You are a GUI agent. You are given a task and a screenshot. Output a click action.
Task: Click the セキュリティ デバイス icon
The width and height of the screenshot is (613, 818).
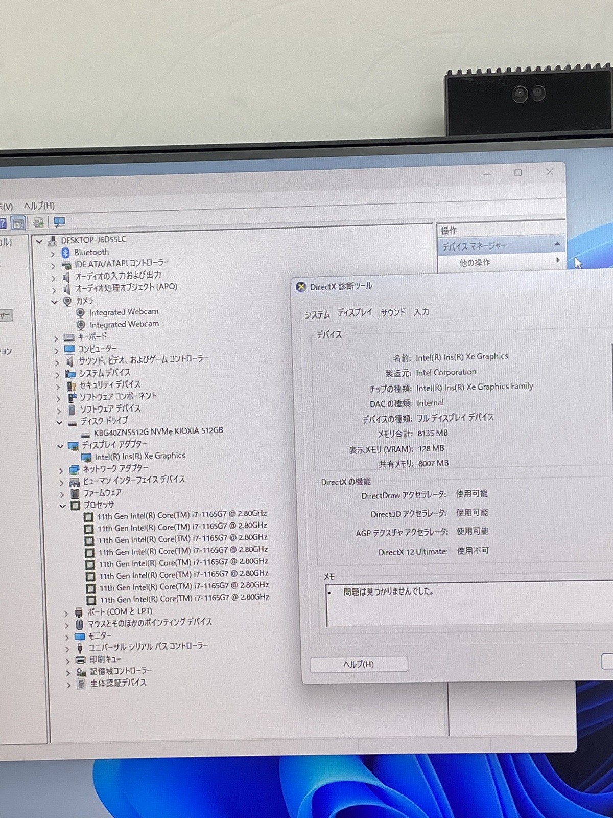(72, 385)
